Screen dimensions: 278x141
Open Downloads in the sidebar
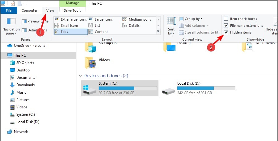(x=22, y=85)
